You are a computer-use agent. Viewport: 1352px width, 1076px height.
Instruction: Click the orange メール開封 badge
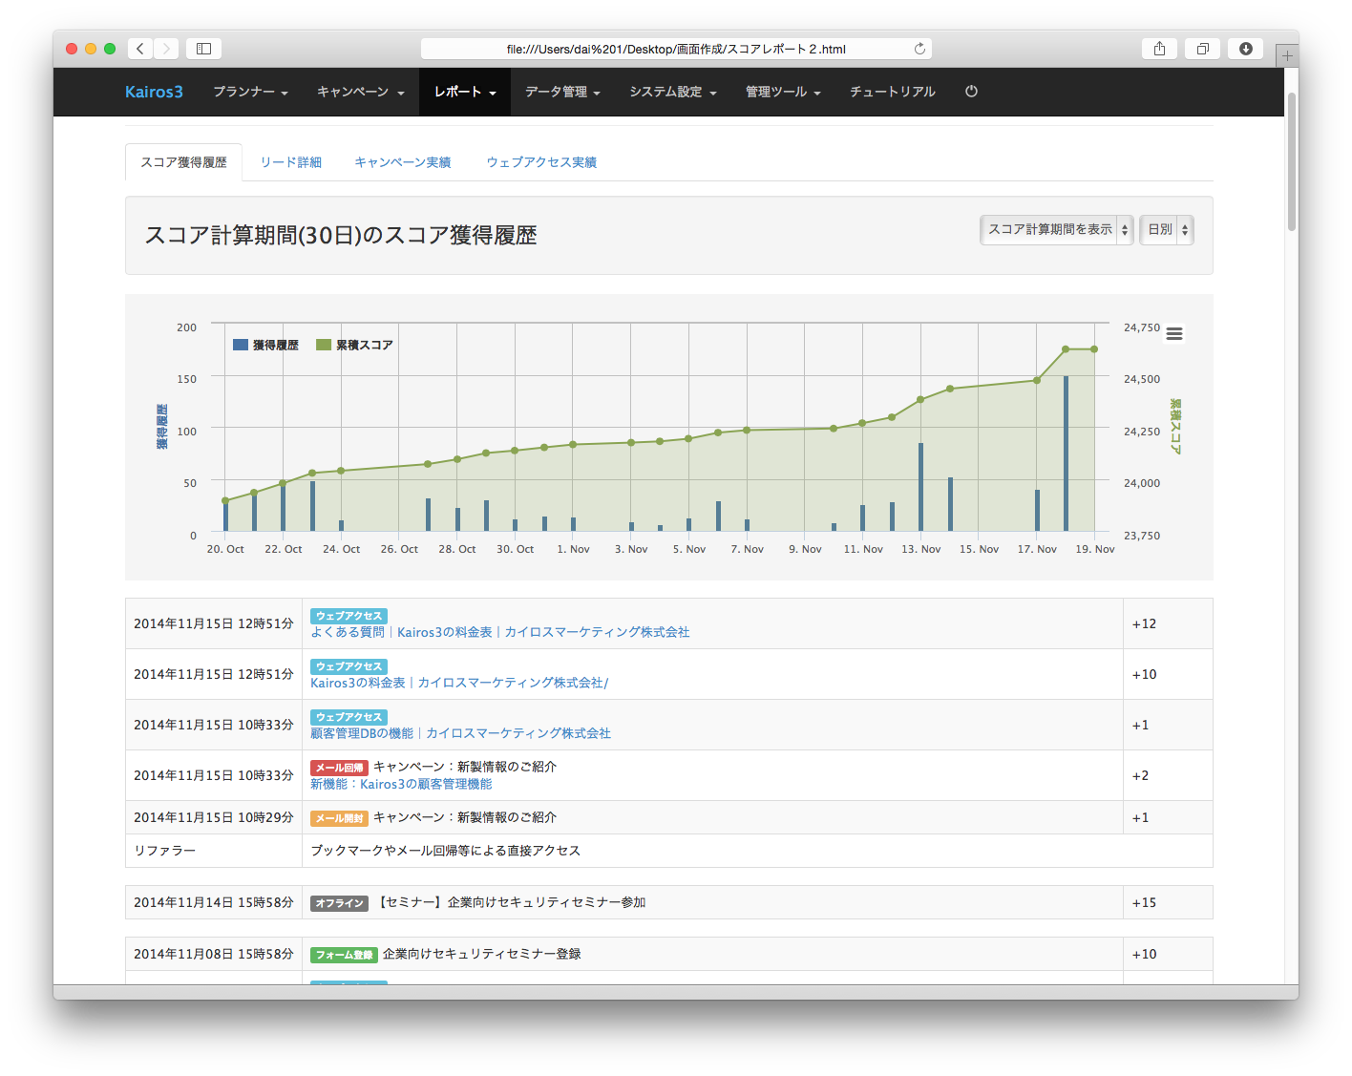(x=339, y=818)
